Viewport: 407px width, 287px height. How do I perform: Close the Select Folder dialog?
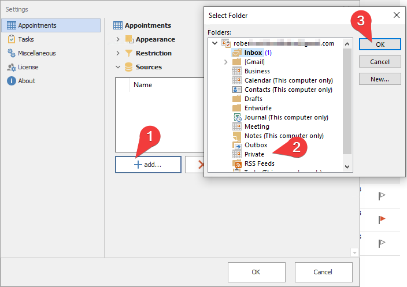(397, 15)
